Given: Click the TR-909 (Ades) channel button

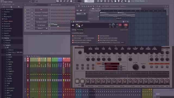Looking at the screenshot, I should (41, 25).
